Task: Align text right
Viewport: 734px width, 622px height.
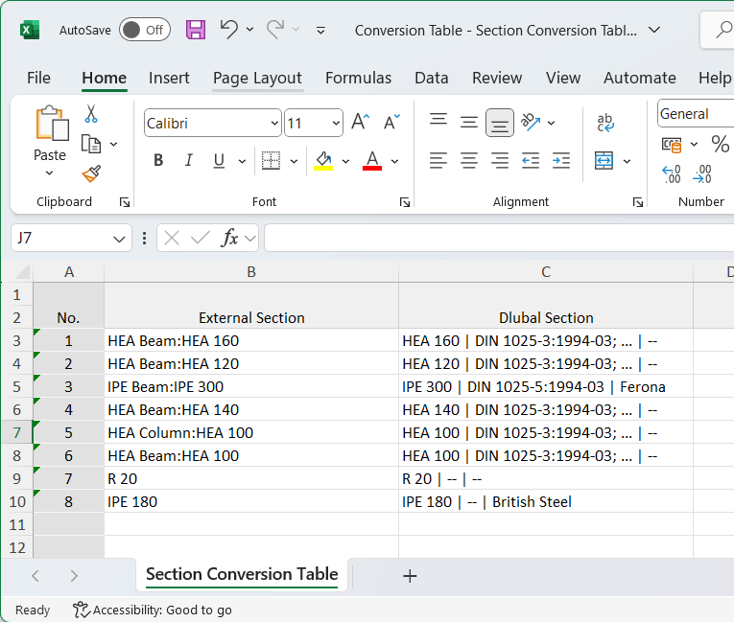Action: click(500, 160)
